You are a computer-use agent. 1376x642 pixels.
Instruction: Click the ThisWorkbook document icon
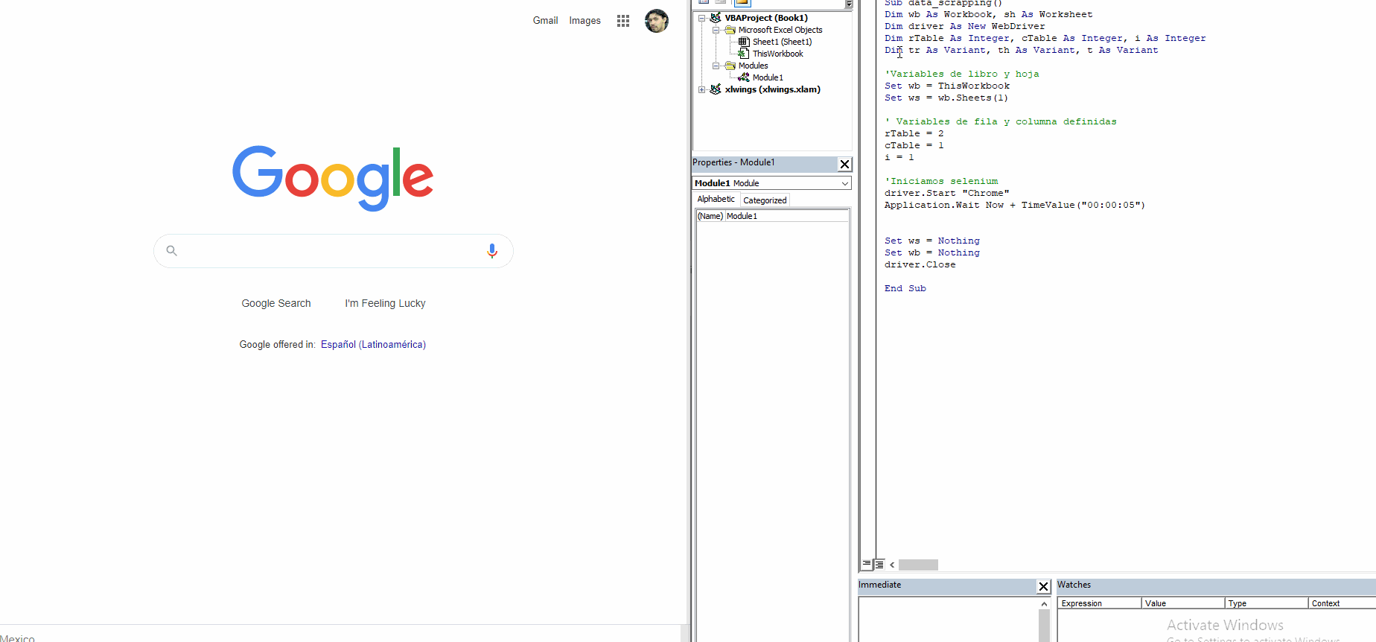[x=744, y=54]
